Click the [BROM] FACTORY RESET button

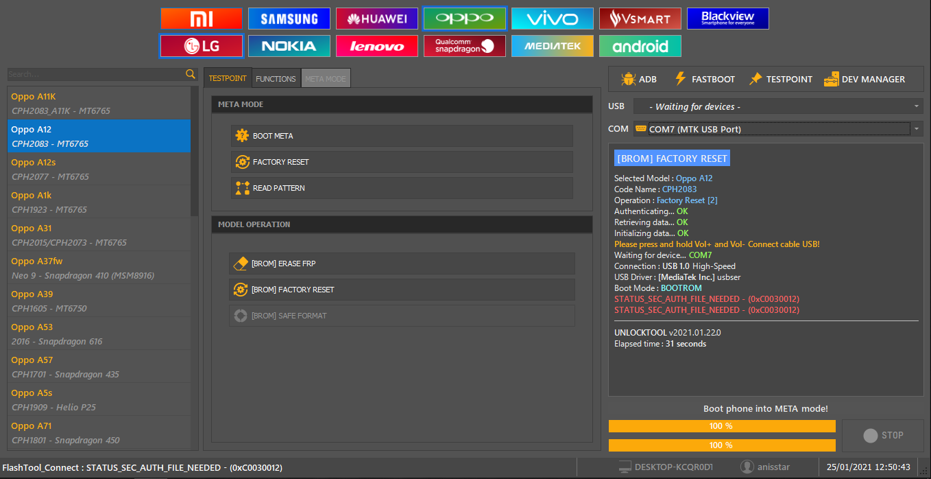tap(402, 290)
